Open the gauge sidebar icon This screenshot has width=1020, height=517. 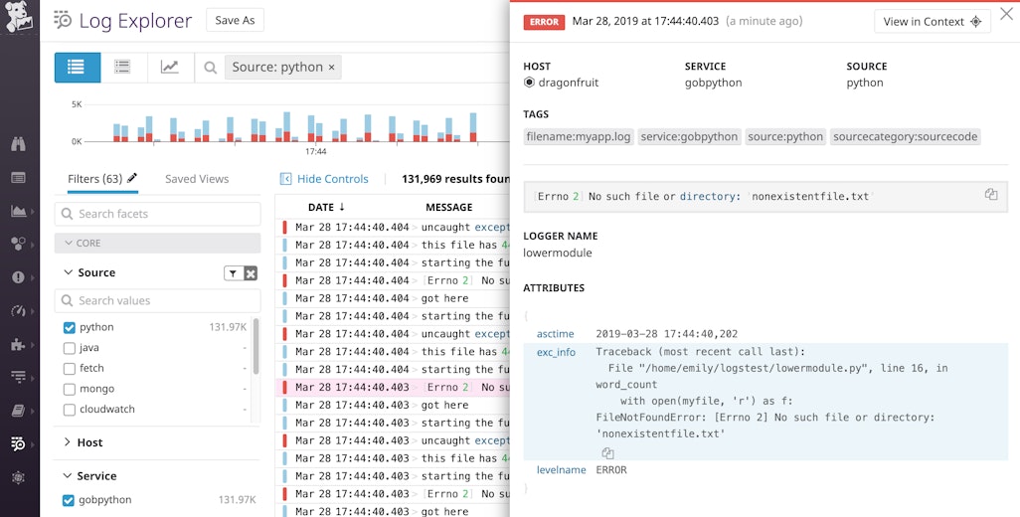coord(18,311)
